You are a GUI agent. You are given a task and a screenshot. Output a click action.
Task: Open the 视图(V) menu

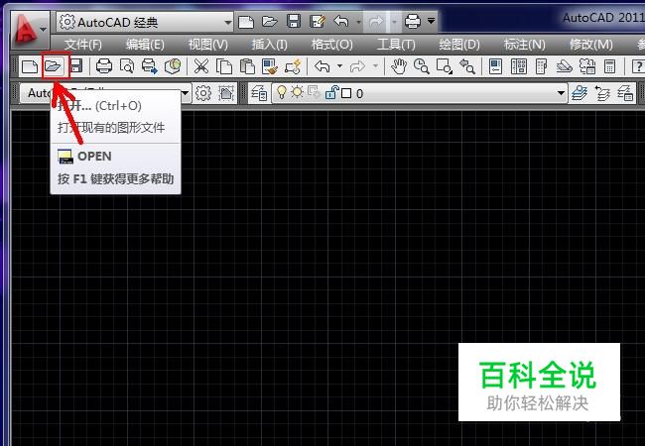click(207, 44)
